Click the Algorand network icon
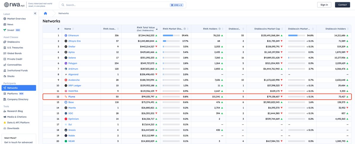Image resolution: width=355 pixels, height=144 pixels. coord(66,75)
